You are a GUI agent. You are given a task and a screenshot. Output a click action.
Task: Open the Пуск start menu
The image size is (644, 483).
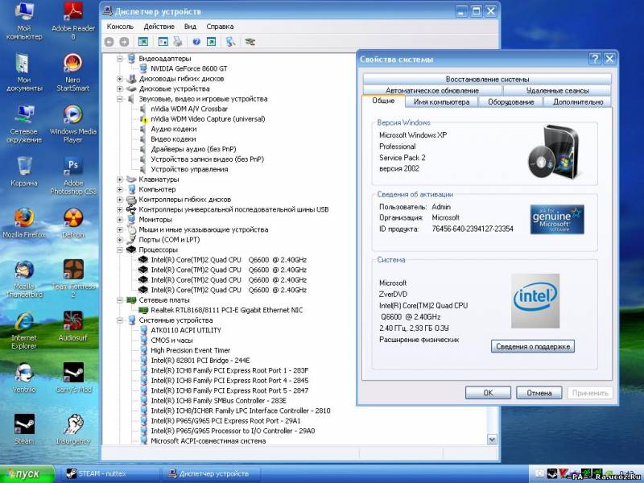[x=27, y=474]
